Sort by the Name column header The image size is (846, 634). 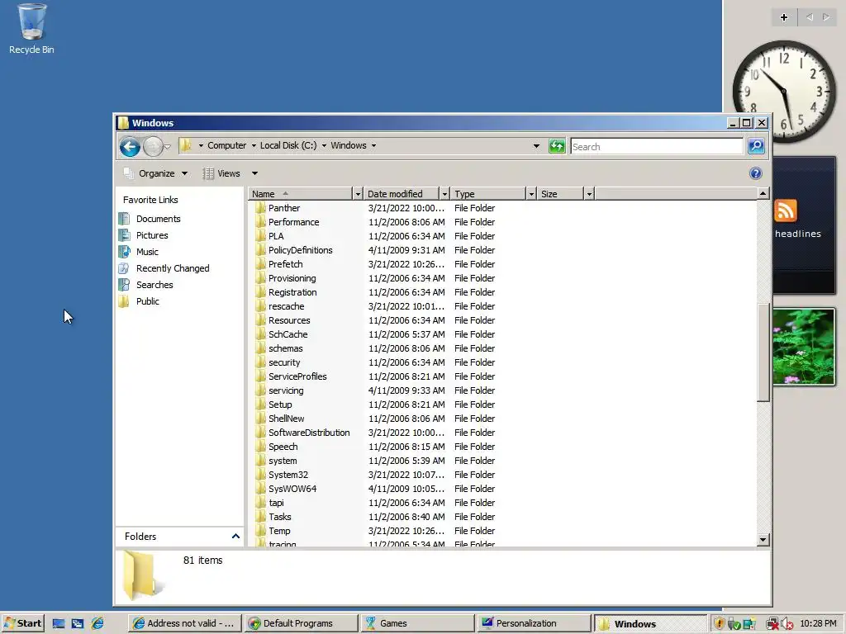301,194
